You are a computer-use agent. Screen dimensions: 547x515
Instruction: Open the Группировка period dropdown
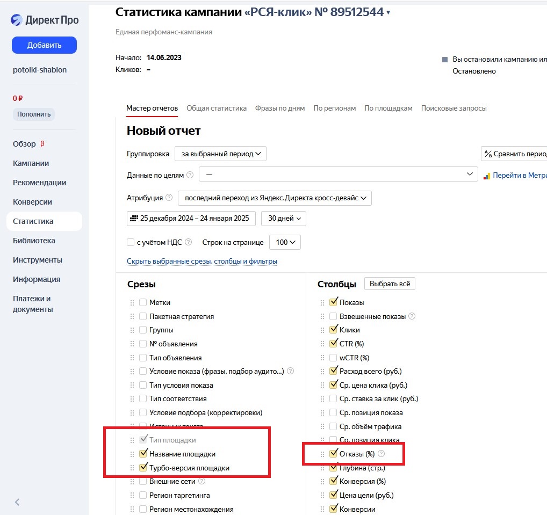220,154
